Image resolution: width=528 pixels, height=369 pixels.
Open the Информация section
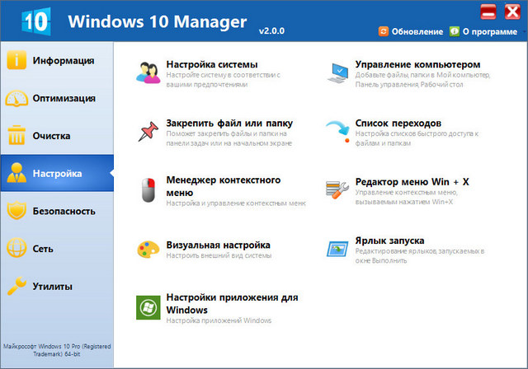pyautogui.click(x=57, y=60)
